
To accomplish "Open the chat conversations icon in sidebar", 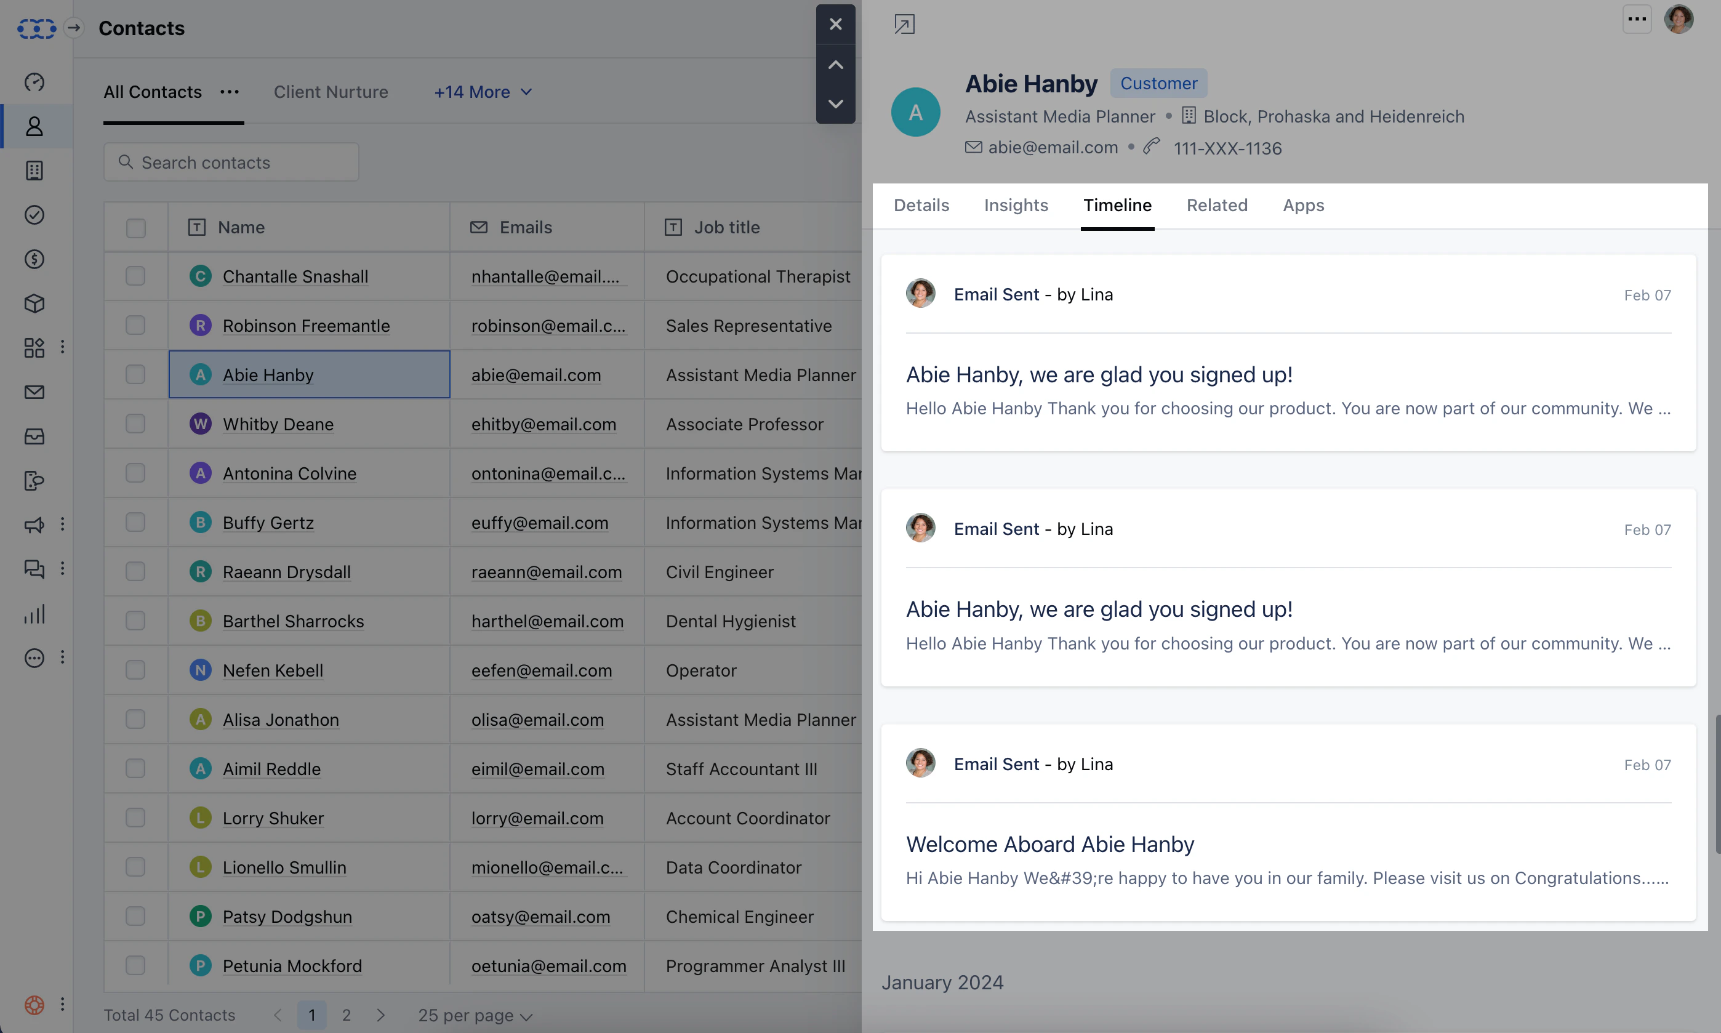I will pyautogui.click(x=34, y=569).
